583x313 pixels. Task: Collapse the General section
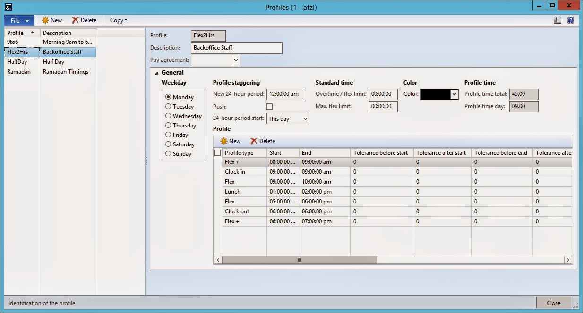coord(156,72)
